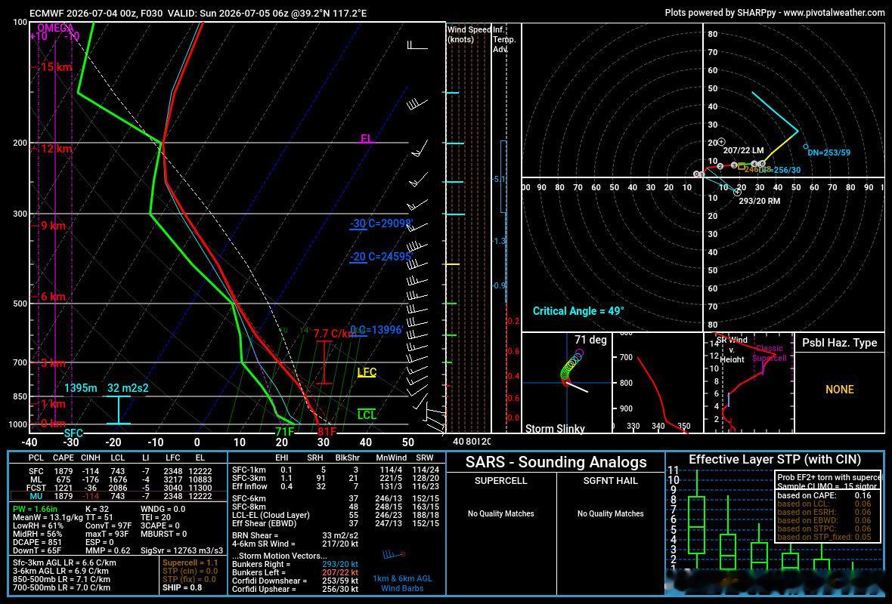Click the SigSvr = 12763 m3/s3 value
The height and width of the screenshot is (604, 892).
(181, 550)
